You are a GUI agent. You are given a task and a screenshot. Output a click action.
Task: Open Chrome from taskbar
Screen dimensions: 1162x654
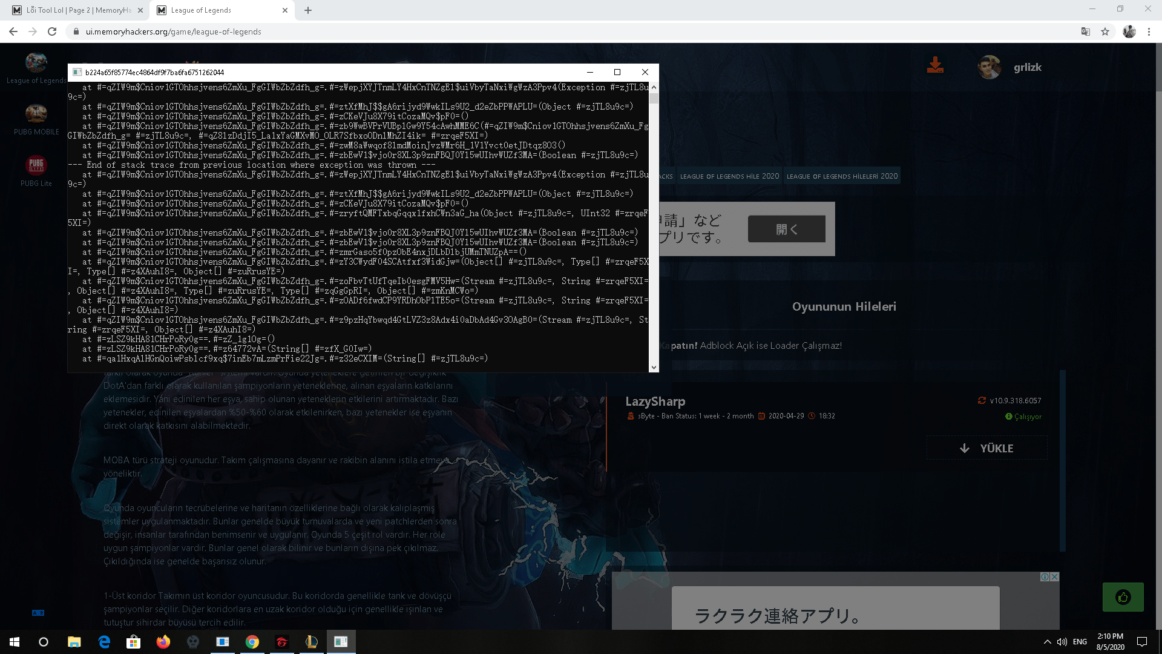pyautogui.click(x=252, y=642)
